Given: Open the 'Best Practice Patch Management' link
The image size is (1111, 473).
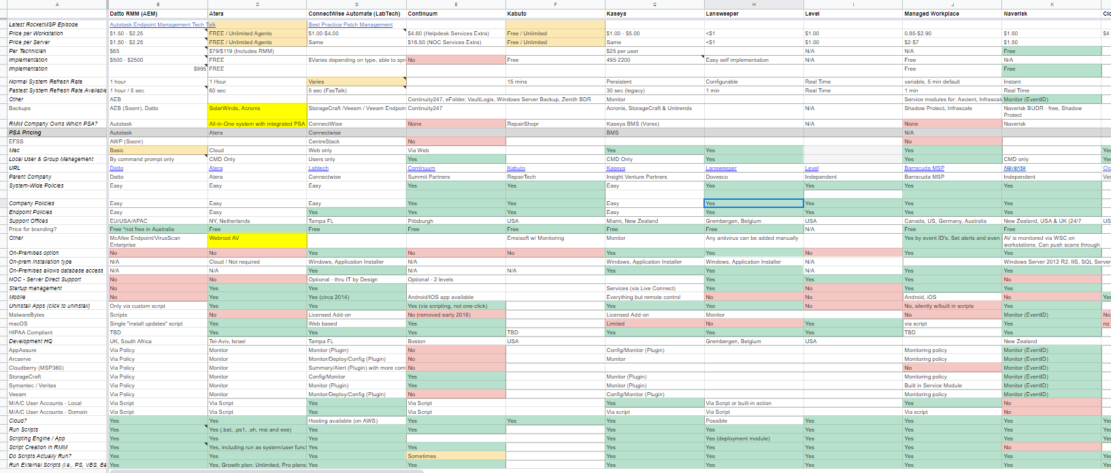Looking at the screenshot, I should tap(350, 24).
